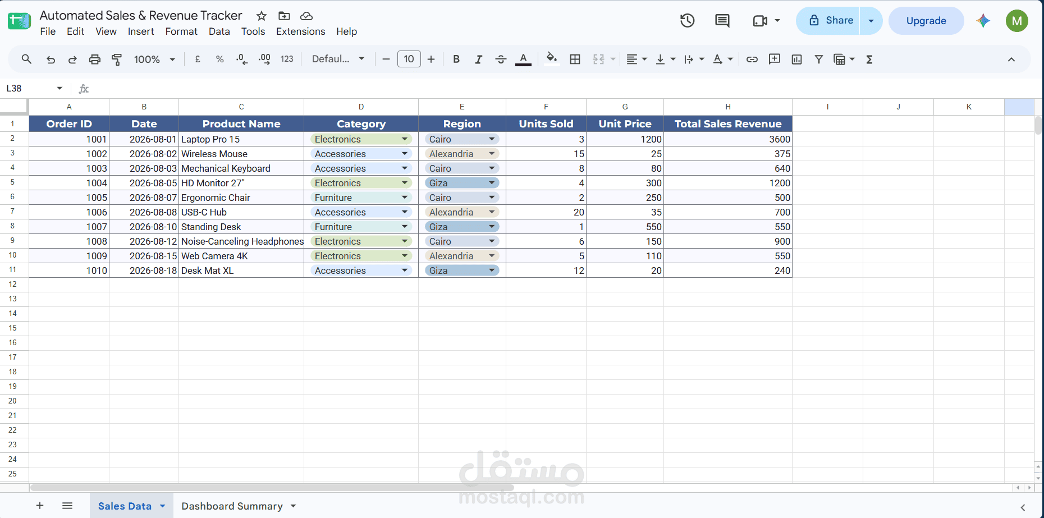Select the Paint format tool

click(x=117, y=59)
